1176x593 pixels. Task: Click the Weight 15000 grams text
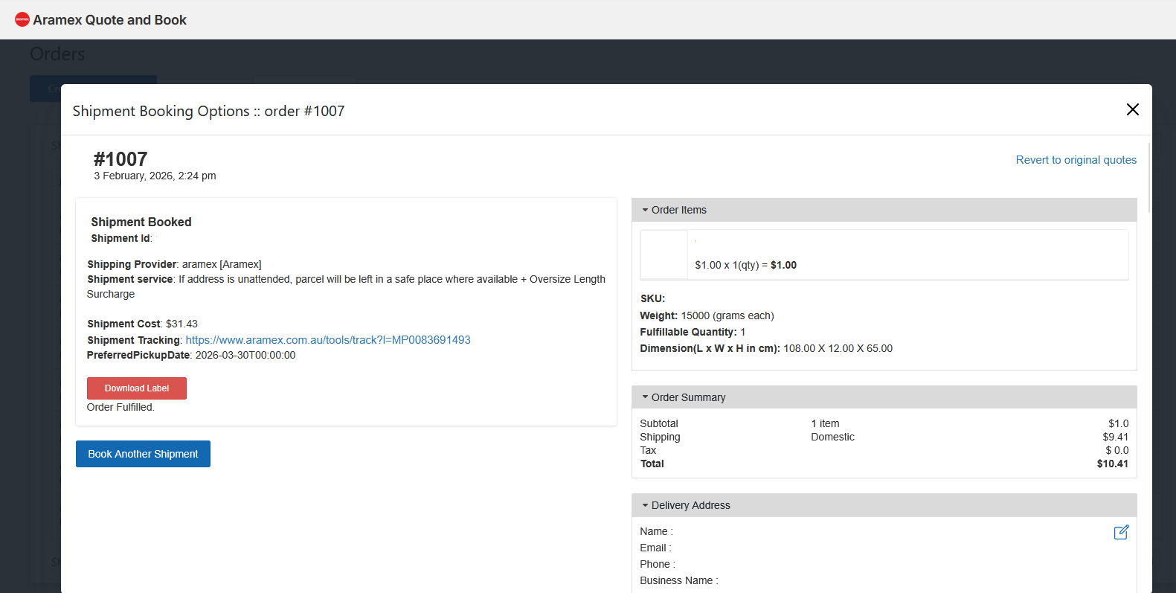pyautogui.click(x=707, y=315)
